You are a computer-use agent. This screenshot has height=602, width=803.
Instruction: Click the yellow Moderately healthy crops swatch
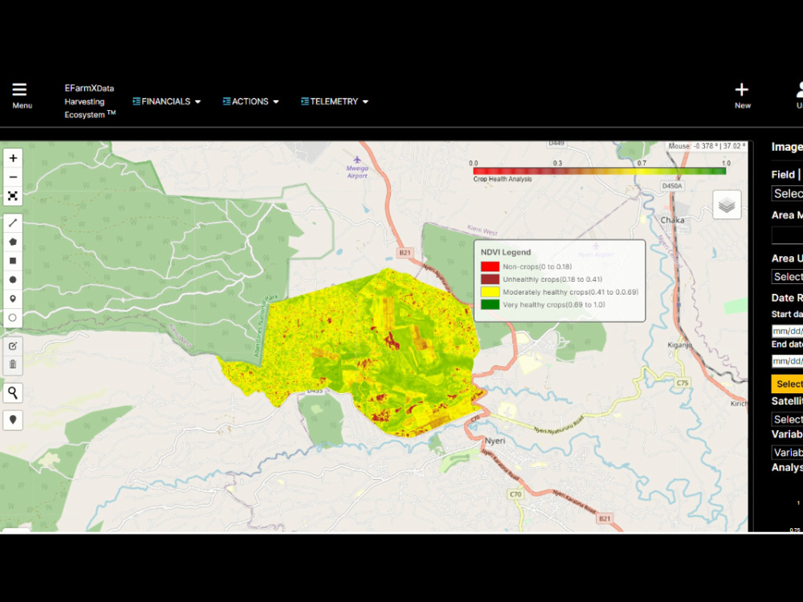pos(490,292)
